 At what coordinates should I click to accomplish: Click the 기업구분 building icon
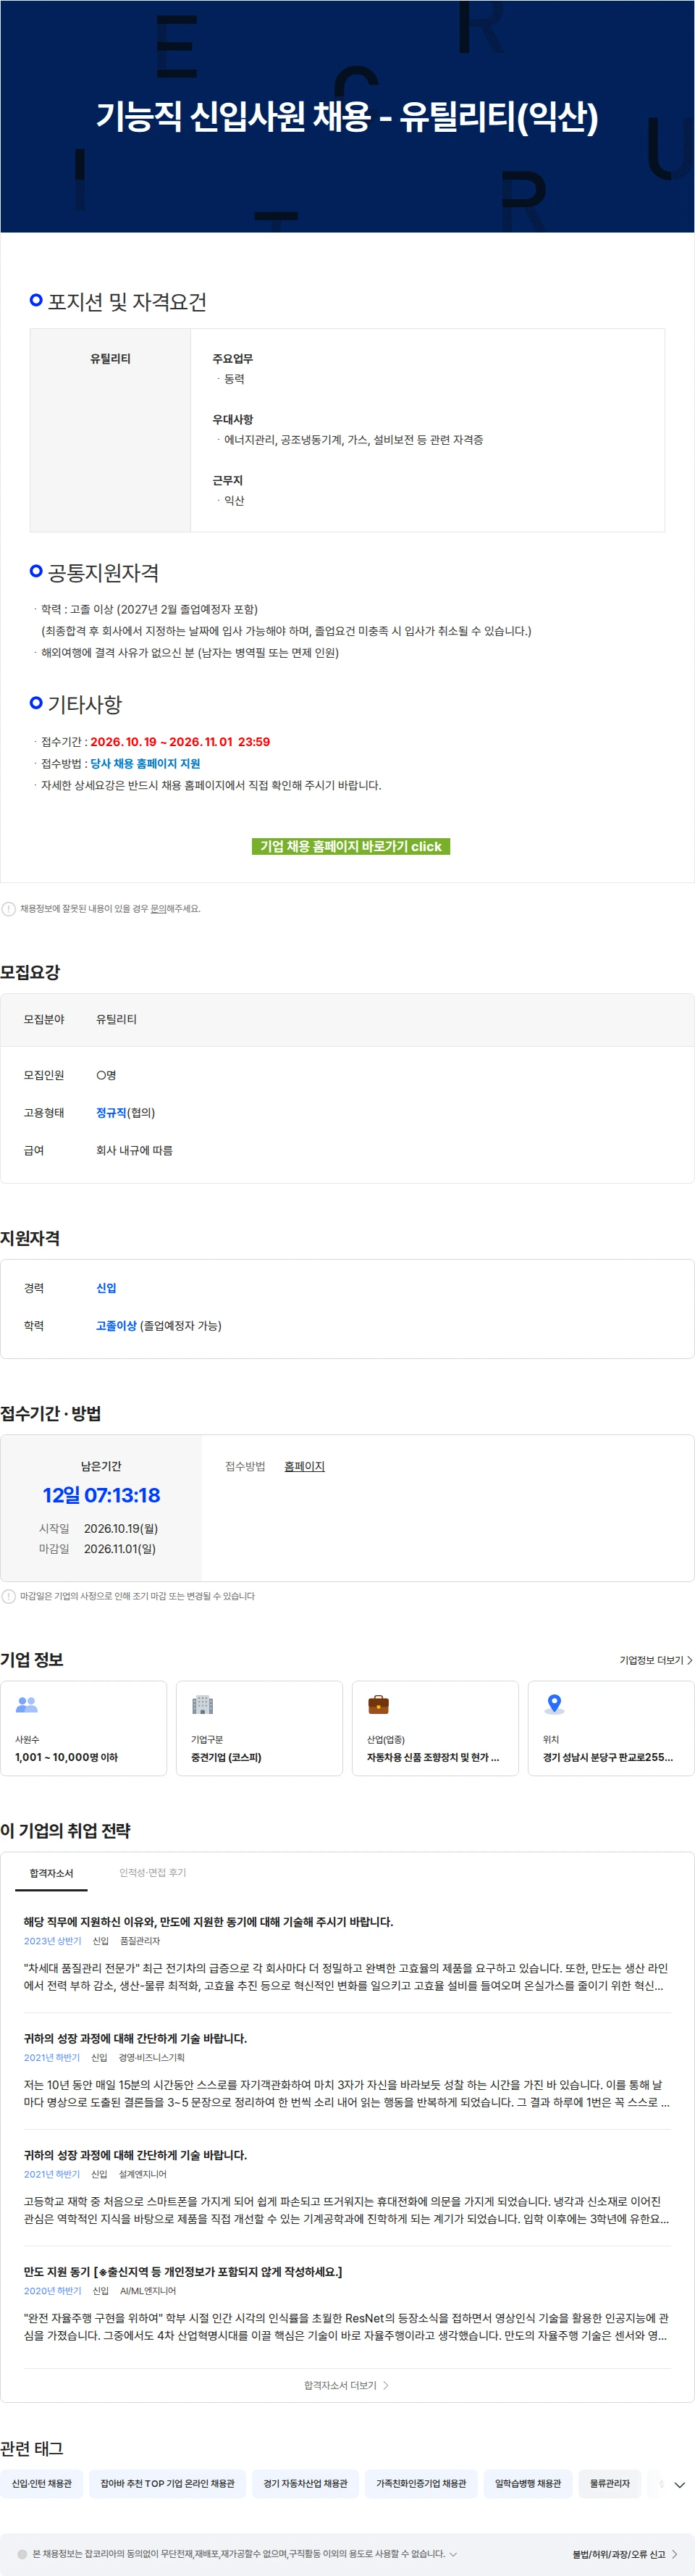202,1705
